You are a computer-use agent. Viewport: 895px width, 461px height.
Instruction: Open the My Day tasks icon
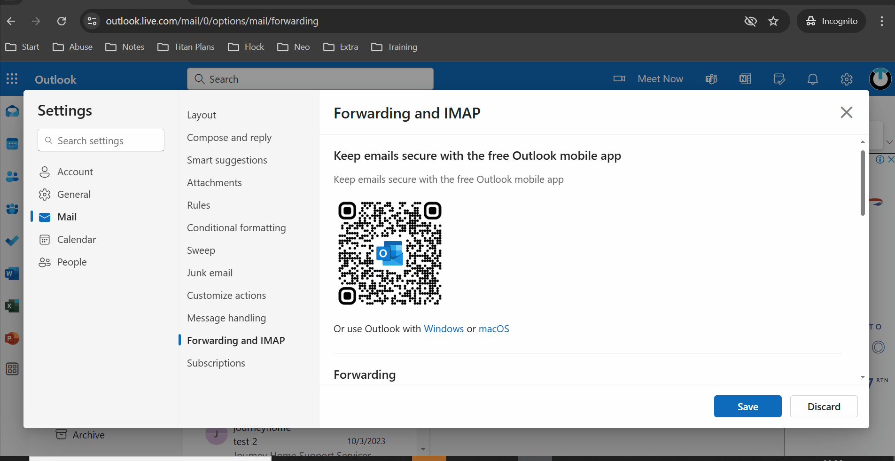click(x=779, y=79)
